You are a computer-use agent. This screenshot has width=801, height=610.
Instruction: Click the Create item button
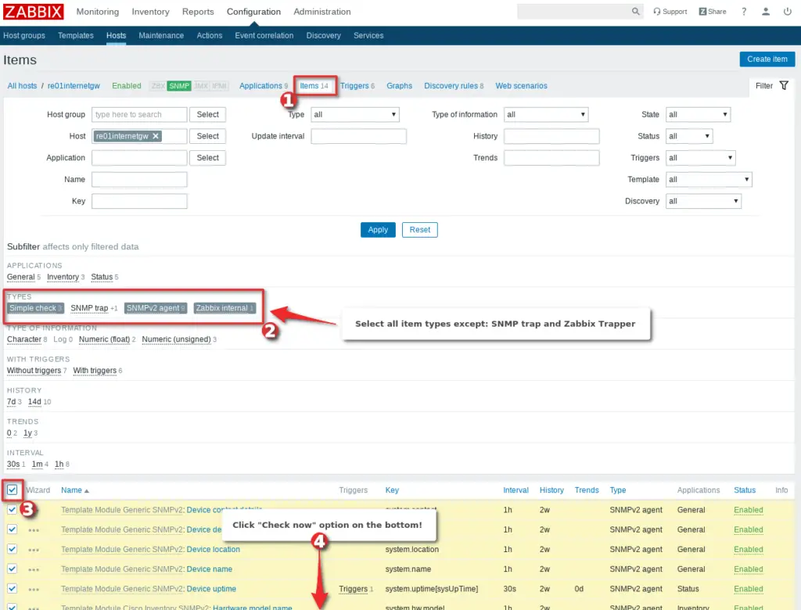(x=767, y=59)
